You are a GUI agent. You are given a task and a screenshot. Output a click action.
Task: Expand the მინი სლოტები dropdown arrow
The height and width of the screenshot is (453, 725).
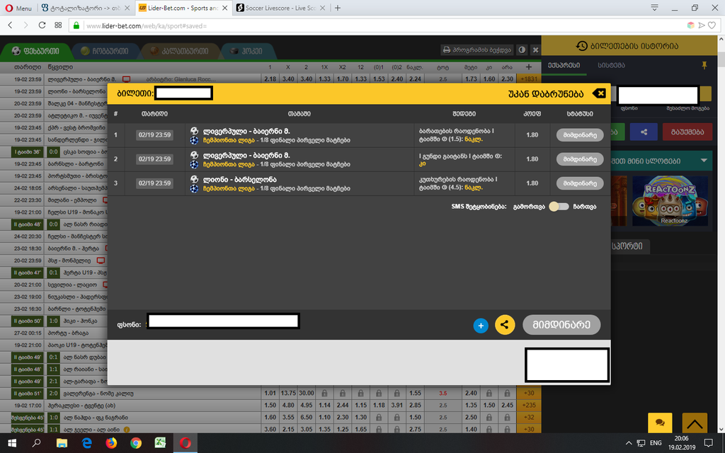coord(704,161)
